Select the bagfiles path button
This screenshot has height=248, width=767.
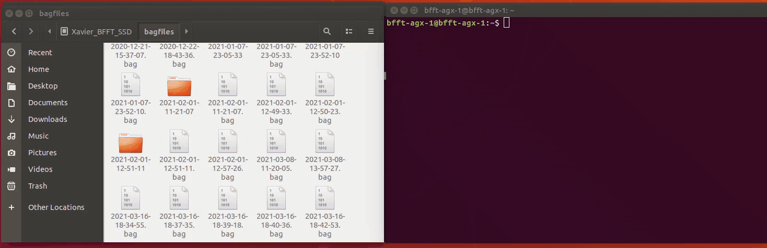tap(159, 31)
